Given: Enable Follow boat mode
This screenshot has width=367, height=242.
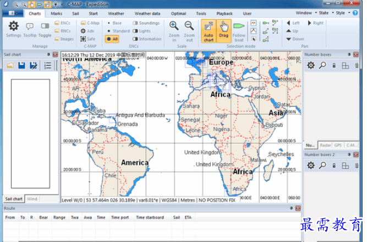Looking at the screenshot, I should [239, 31].
